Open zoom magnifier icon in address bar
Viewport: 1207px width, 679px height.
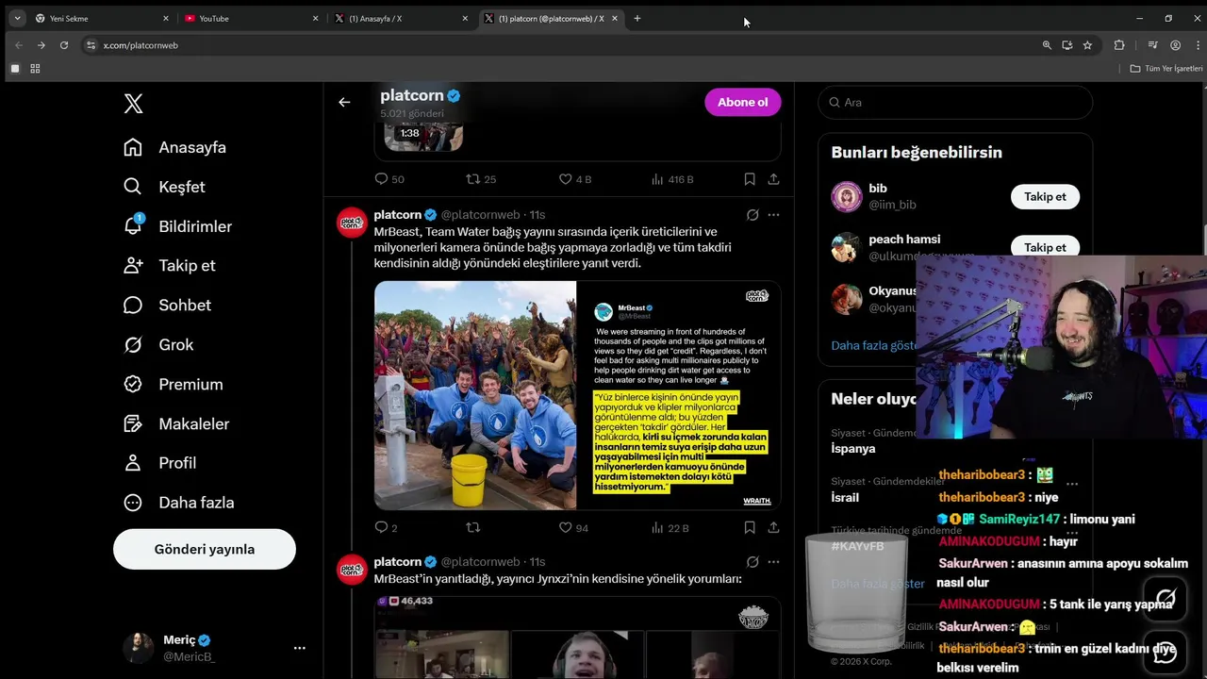[x=1047, y=45]
